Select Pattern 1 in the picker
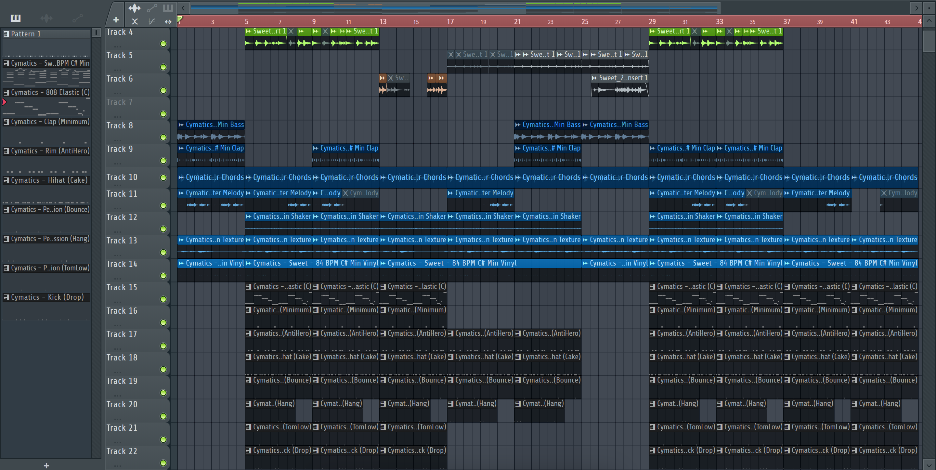The height and width of the screenshot is (470, 936). point(46,34)
